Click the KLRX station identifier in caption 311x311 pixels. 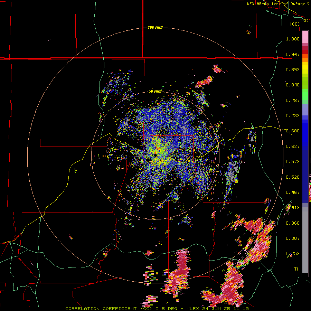click(x=194, y=309)
